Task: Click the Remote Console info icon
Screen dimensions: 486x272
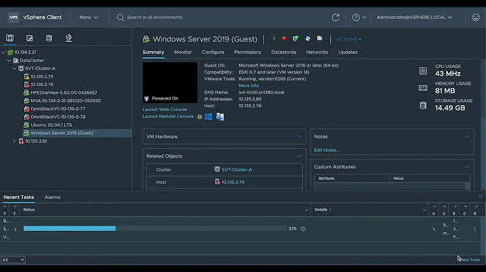Action: pyautogui.click(x=200, y=117)
